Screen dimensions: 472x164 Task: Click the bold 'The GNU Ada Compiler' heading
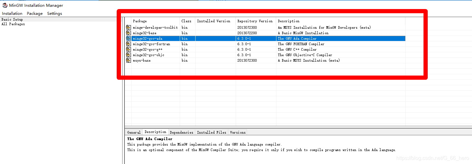150,139
